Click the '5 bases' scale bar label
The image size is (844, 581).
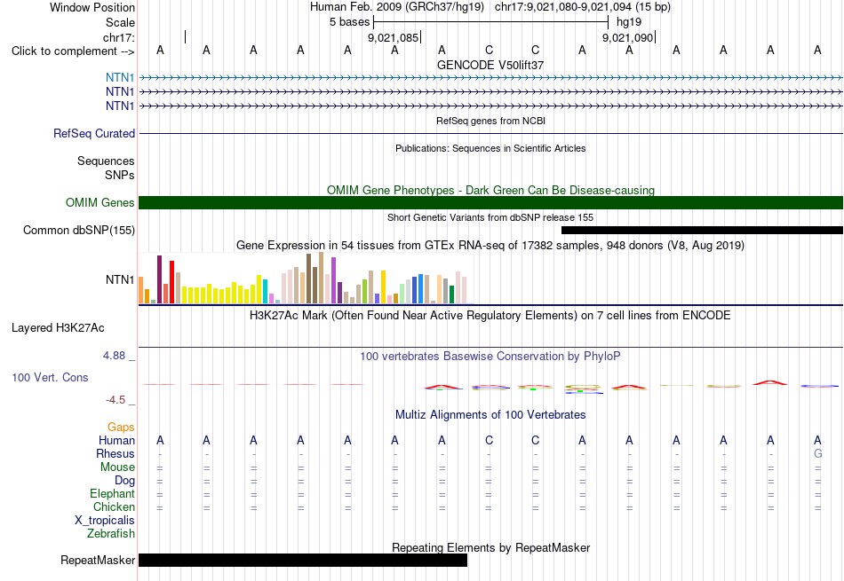click(x=350, y=22)
